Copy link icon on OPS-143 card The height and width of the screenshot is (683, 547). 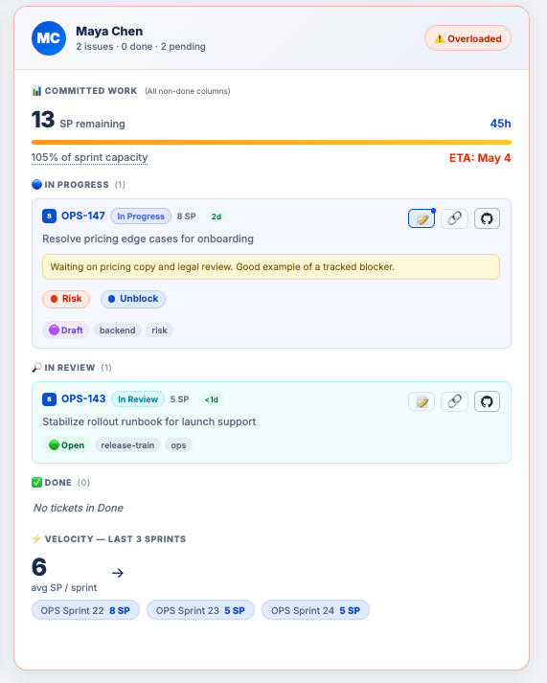[x=454, y=401]
